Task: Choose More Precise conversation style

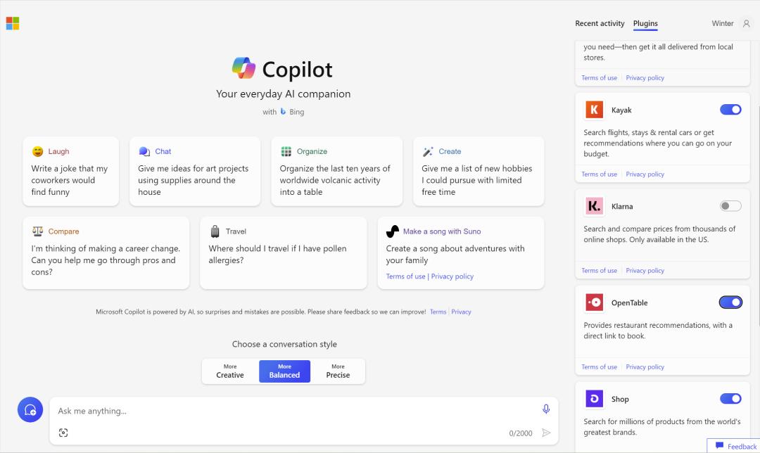Action: pos(338,371)
